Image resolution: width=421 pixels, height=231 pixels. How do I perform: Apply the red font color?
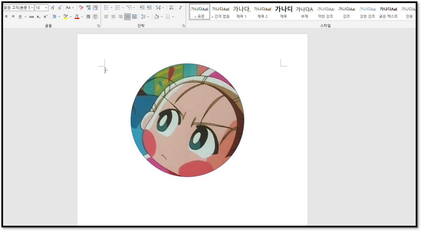(77, 17)
